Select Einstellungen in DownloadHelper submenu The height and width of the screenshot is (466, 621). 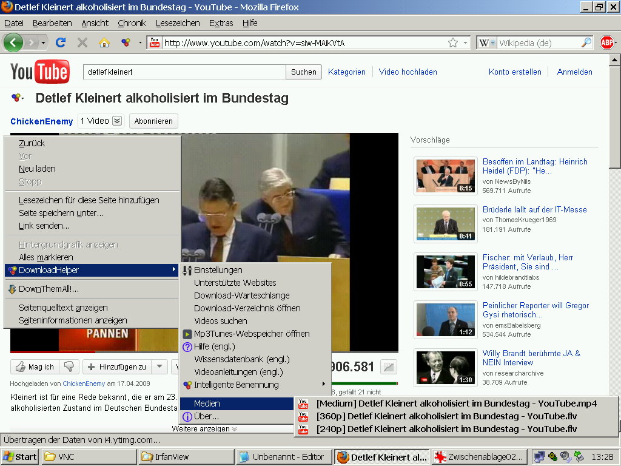tap(218, 270)
